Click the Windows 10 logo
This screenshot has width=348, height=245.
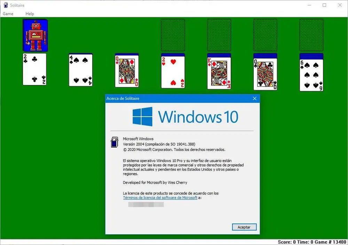point(185,117)
